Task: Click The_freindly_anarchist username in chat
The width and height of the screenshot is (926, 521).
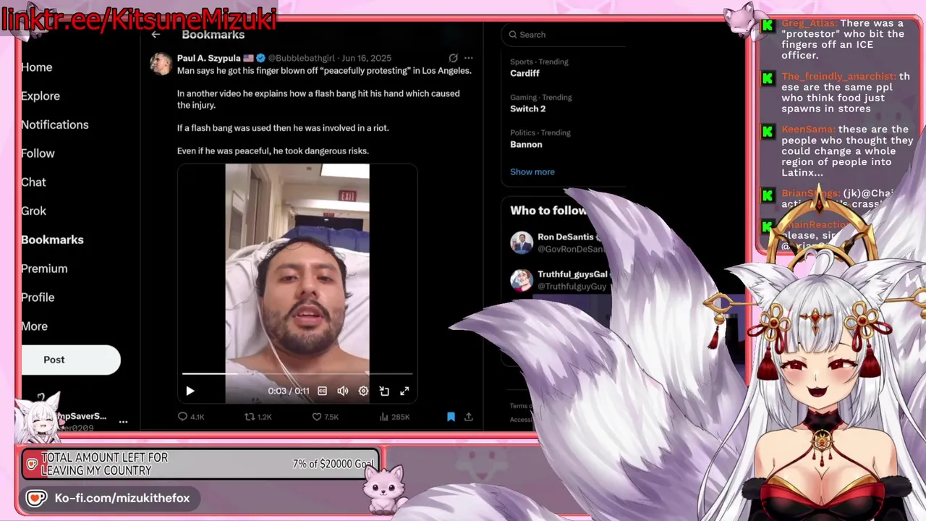Action: coord(838,76)
